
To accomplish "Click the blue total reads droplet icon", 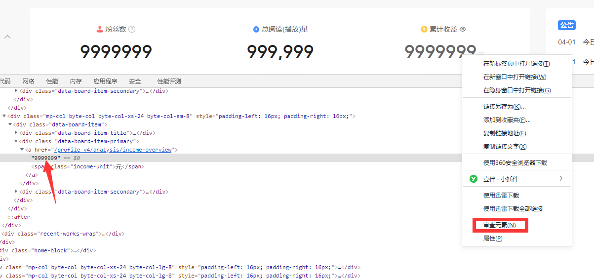I will [x=256, y=29].
